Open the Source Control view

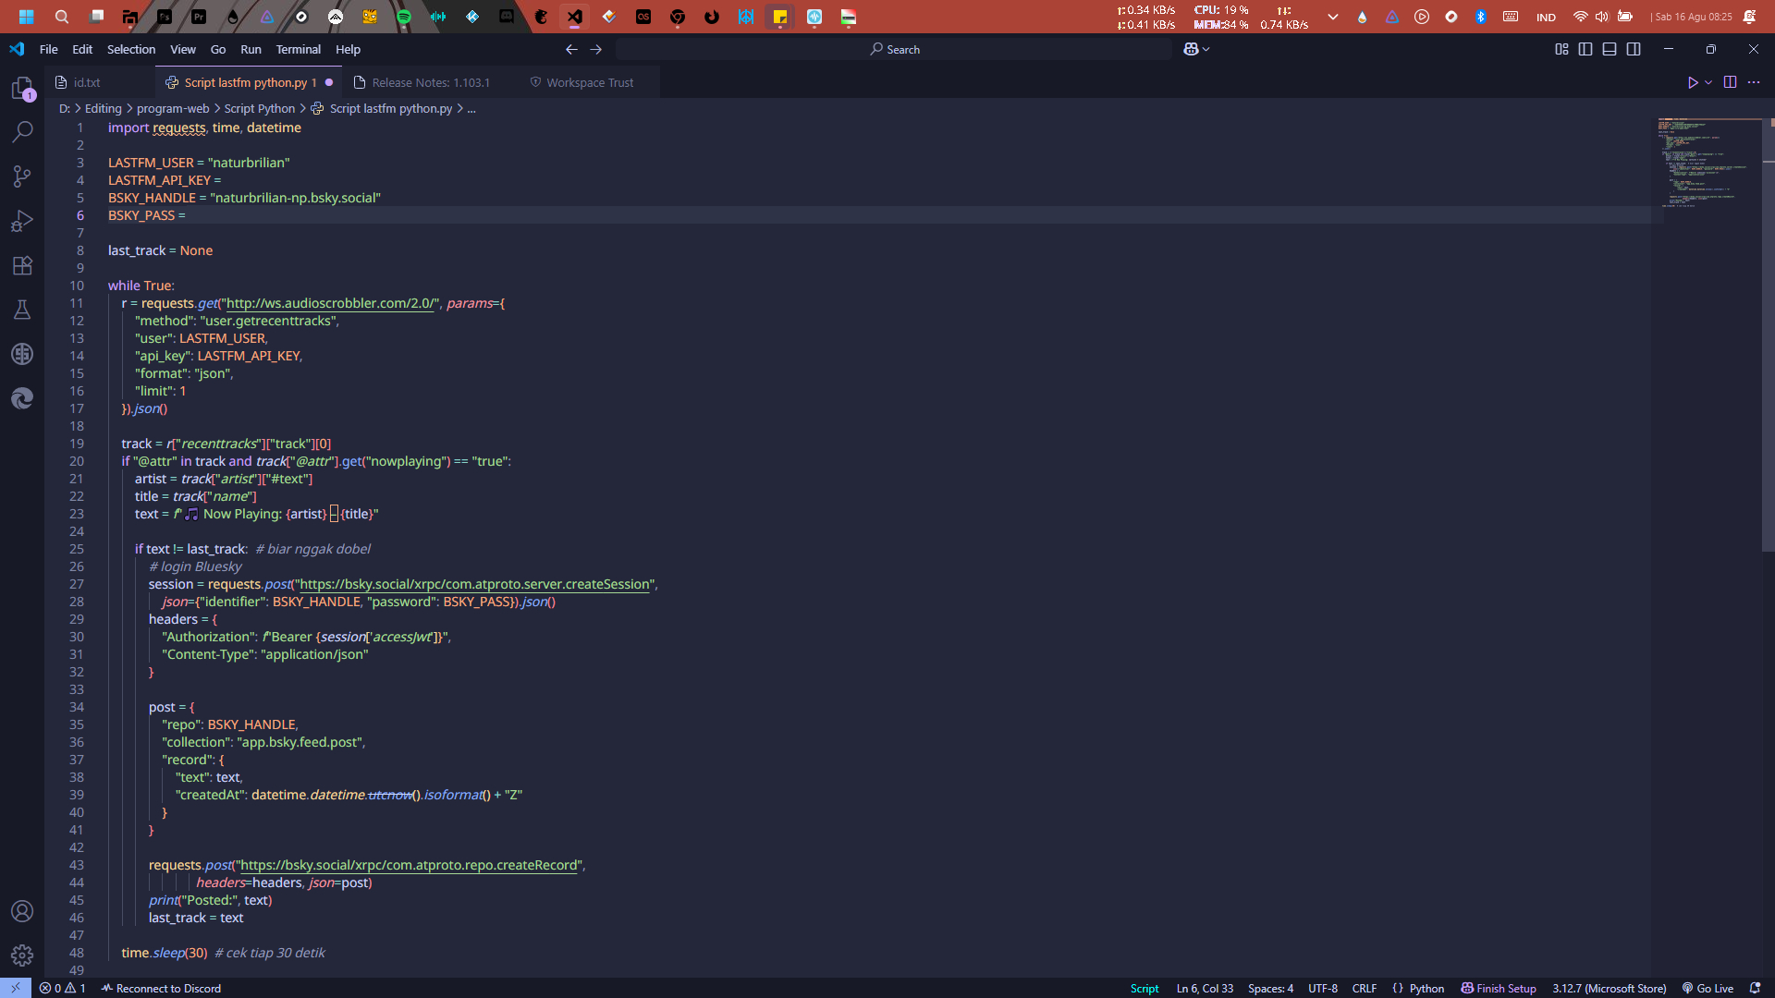click(22, 176)
